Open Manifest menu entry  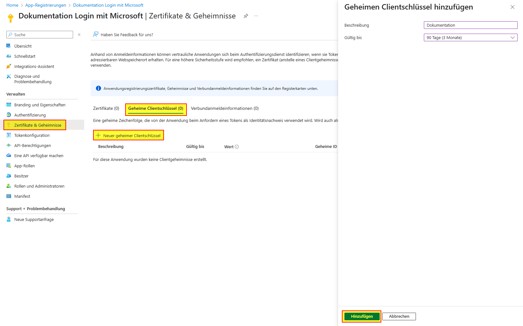22,196
